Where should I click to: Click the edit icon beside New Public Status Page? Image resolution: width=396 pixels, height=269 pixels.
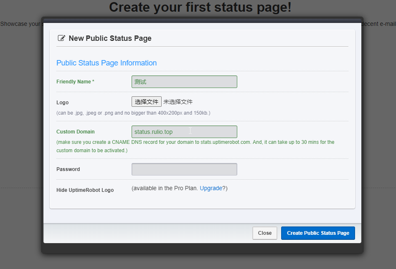tap(61, 38)
